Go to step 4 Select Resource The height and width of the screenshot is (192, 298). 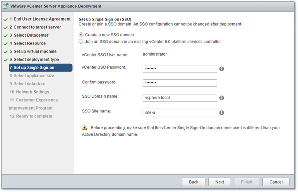(28, 43)
